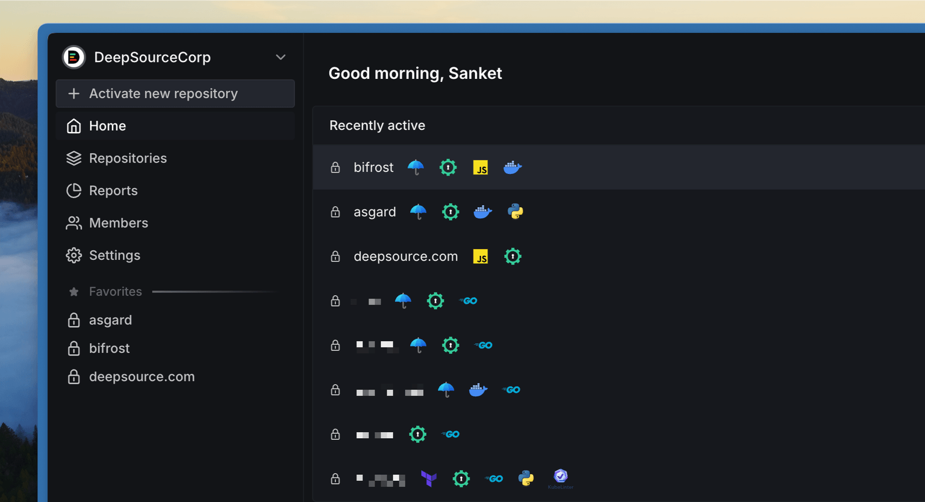The width and height of the screenshot is (925, 502).
Task: Open the DeepSourceCorp team switcher chevron
Action: (x=281, y=57)
